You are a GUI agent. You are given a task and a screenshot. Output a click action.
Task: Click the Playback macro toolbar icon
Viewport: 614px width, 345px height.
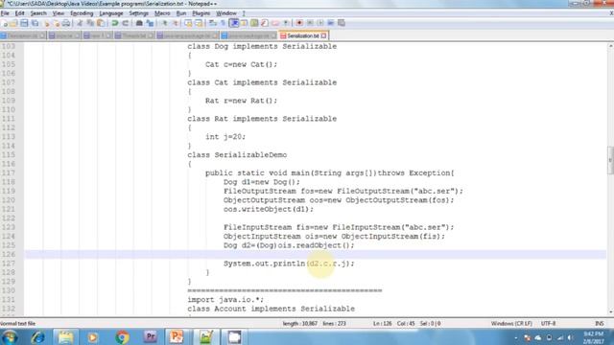(320, 23)
